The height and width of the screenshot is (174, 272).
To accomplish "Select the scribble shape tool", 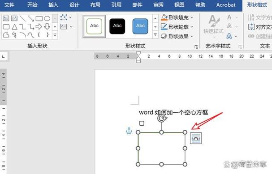I will click(x=14, y=35).
